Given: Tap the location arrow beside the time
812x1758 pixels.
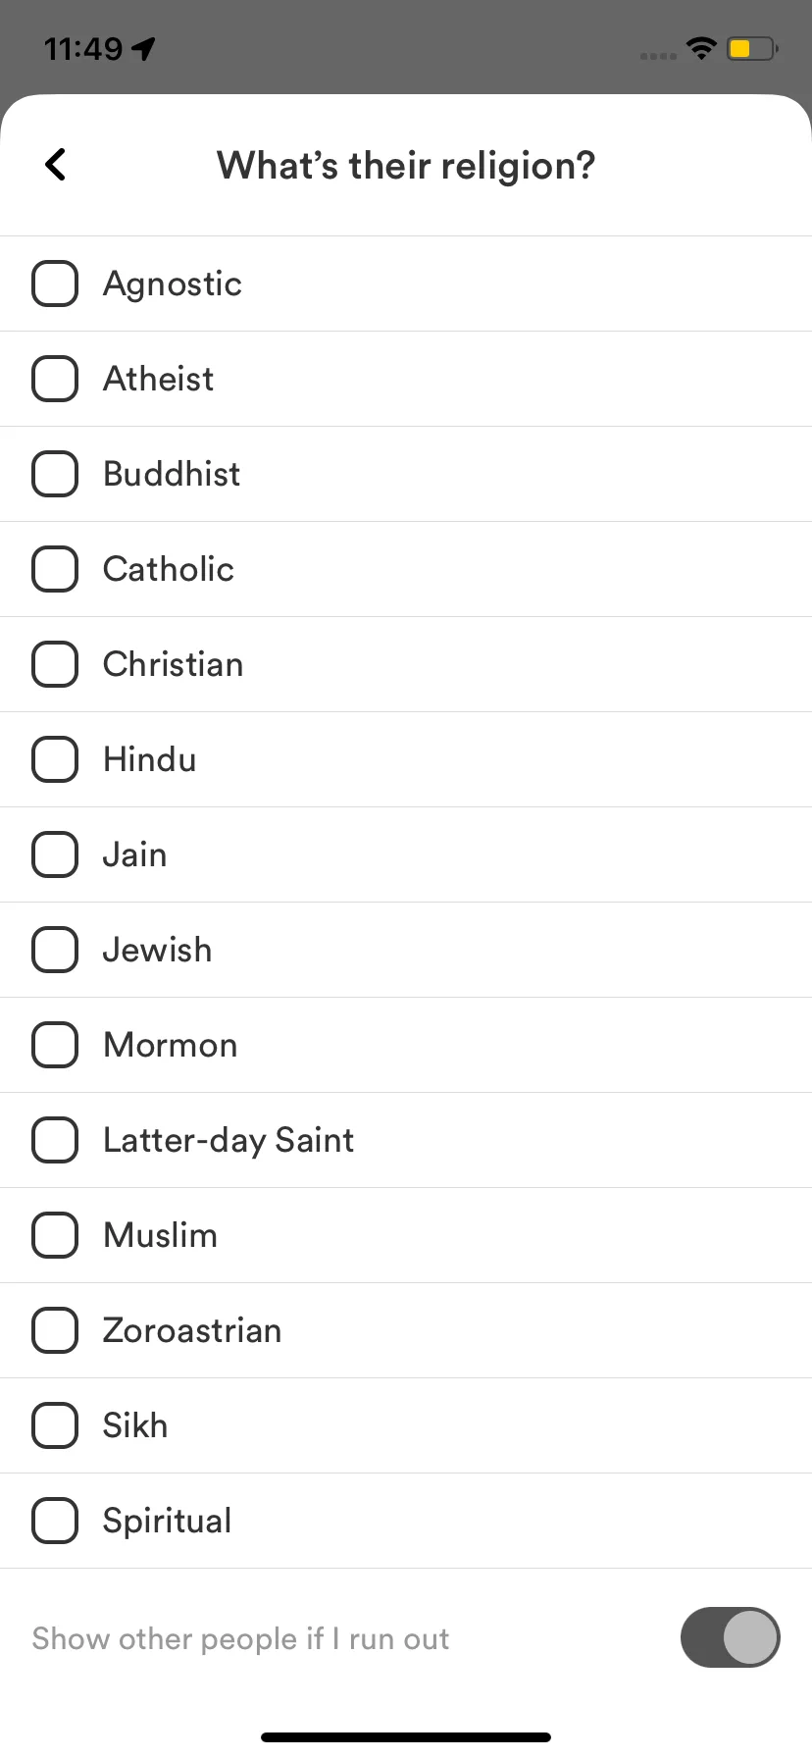Looking at the screenshot, I should coord(144,48).
